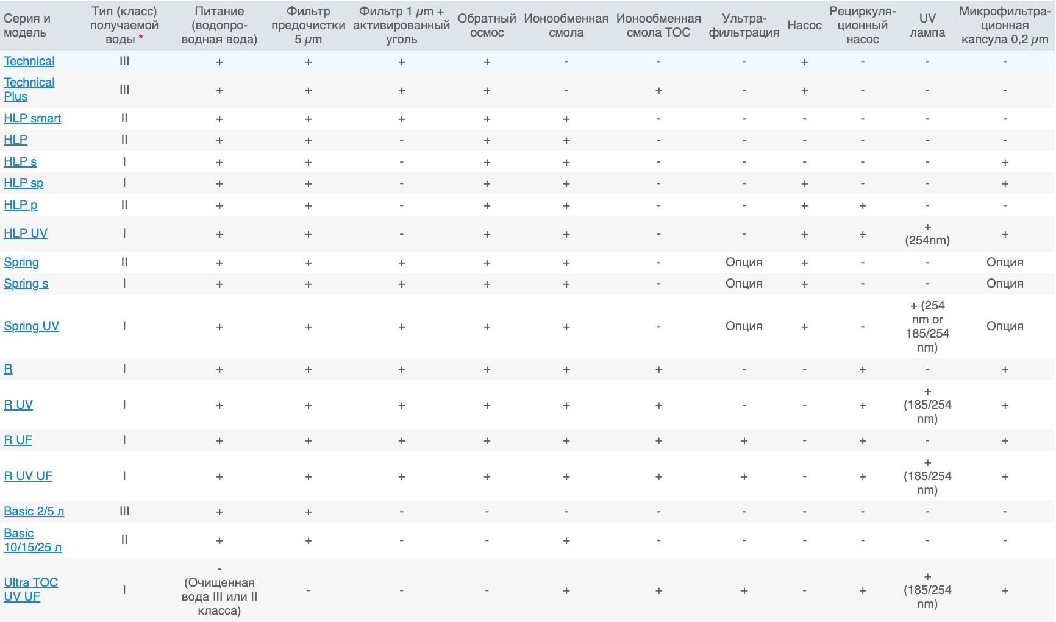Click the HLP smart link
This screenshot has width=1056, height=622.
[32, 118]
